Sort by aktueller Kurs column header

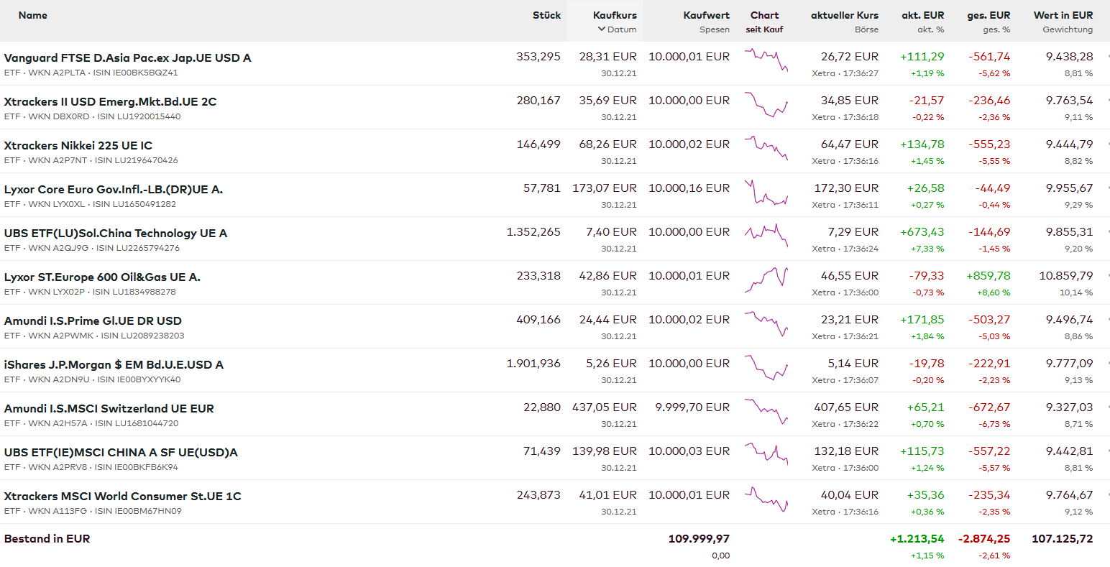click(844, 15)
